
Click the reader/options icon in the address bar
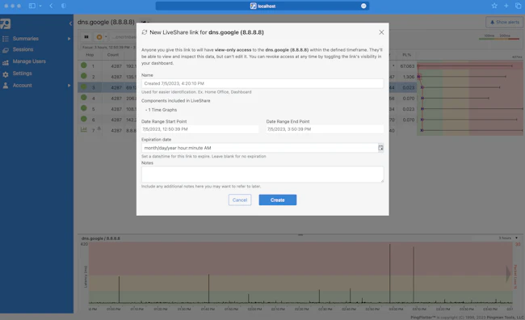click(363, 6)
